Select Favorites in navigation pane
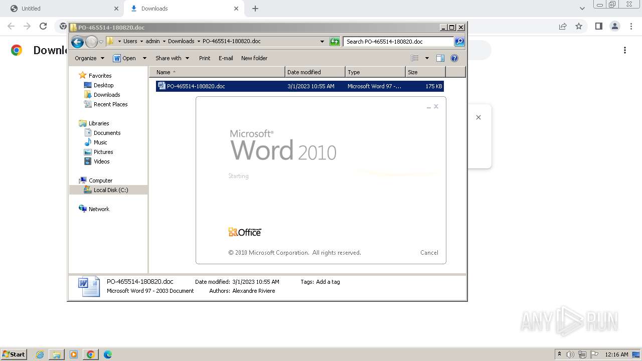 coord(100,76)
